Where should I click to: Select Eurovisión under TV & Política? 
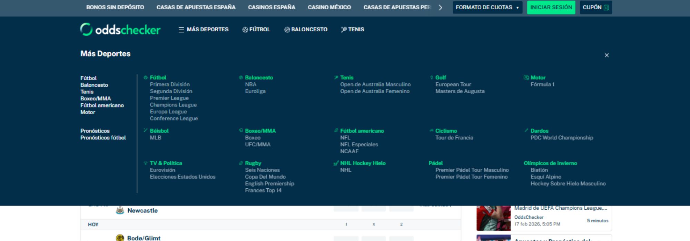click(162, 170)
